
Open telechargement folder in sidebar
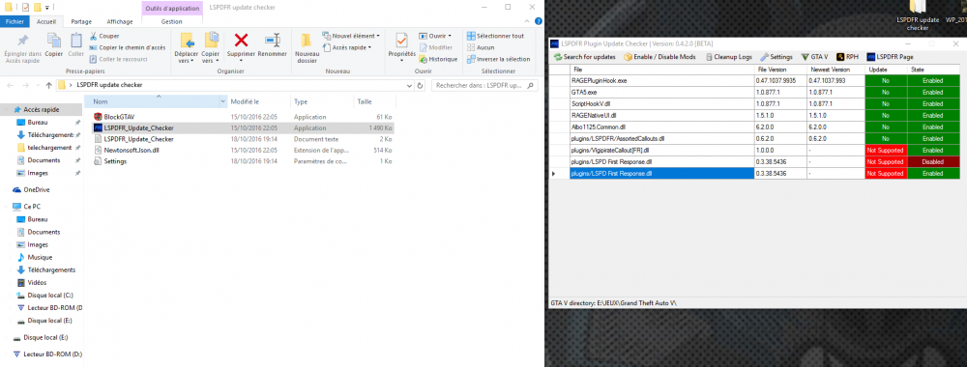(x=49, y=148)
